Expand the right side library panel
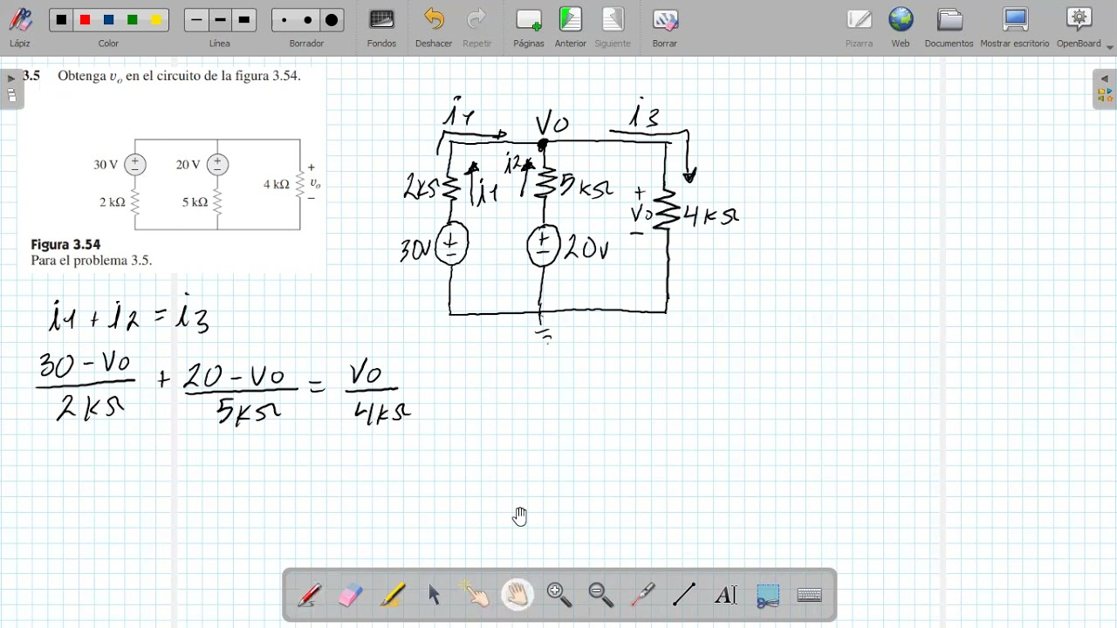The width and height of the screenshot is (1117, 628). [x=1104, y=89]
